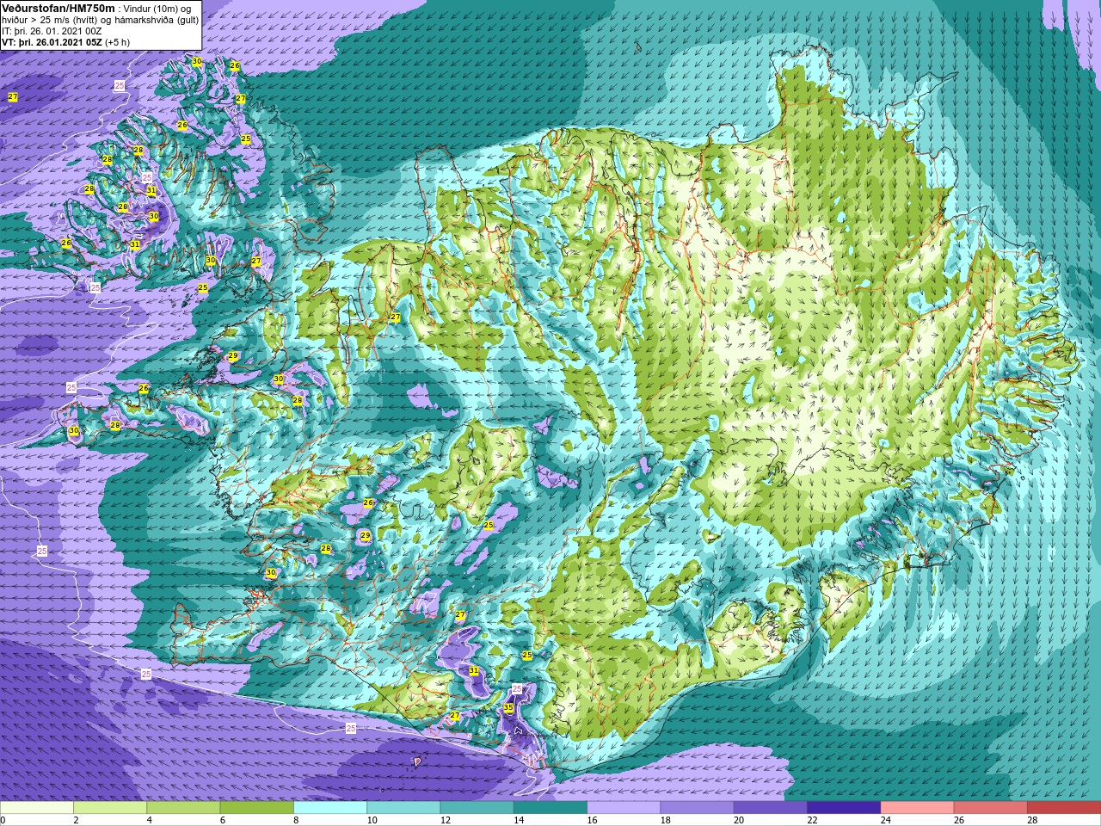Viewport: 1101px width, 826px height.
Task: Click the legend scale number 16
Action: pos(592,820)
